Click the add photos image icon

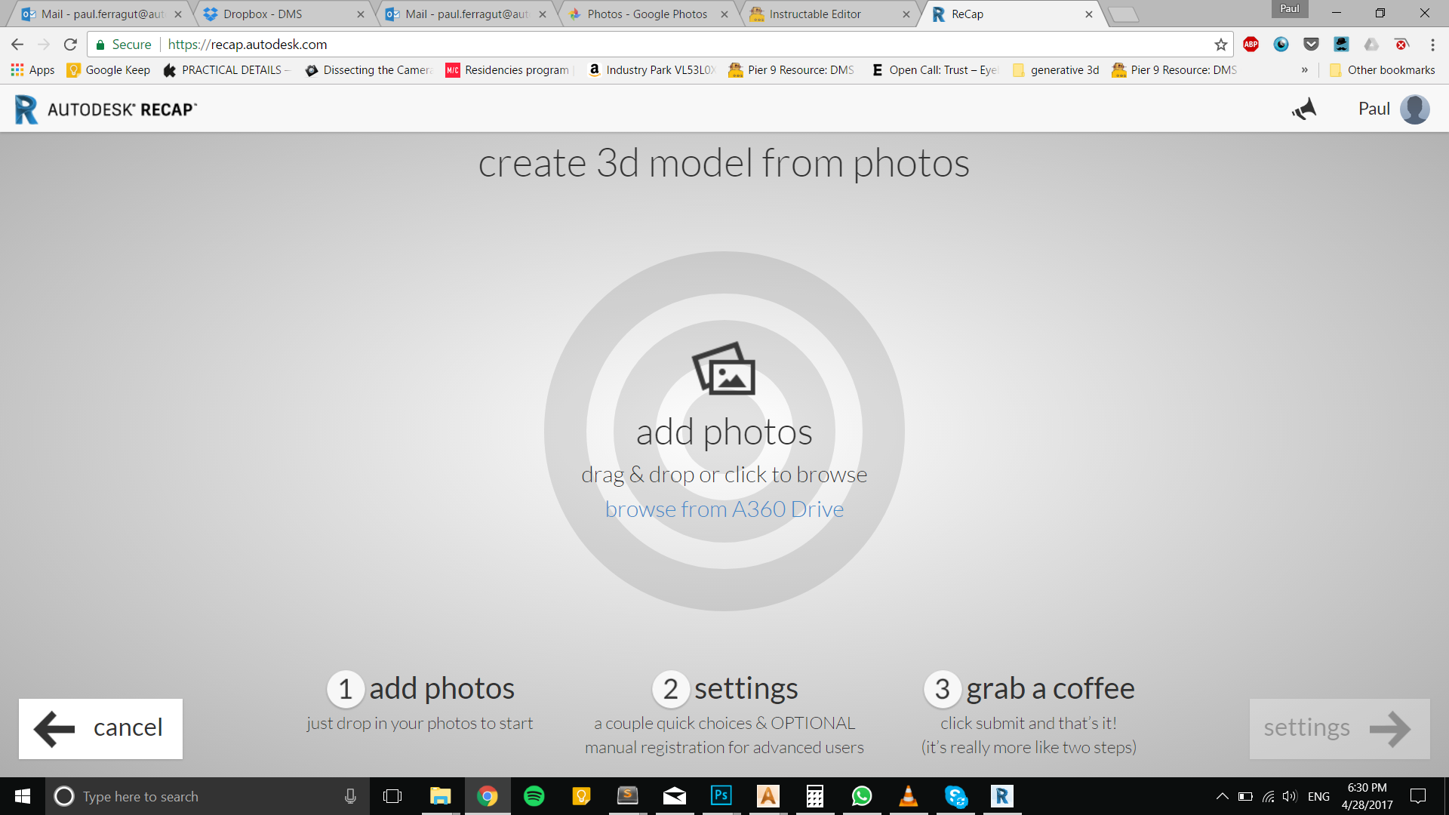pyautogui.click(x=724, y=369)
